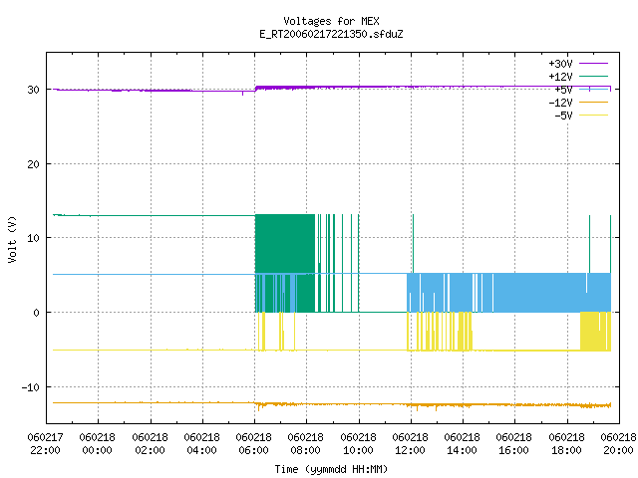Click the x-axis tick 060218 08:00
The width and height of the screenshot is (638, 478).
pyautogui.click(x=306, y=444)
